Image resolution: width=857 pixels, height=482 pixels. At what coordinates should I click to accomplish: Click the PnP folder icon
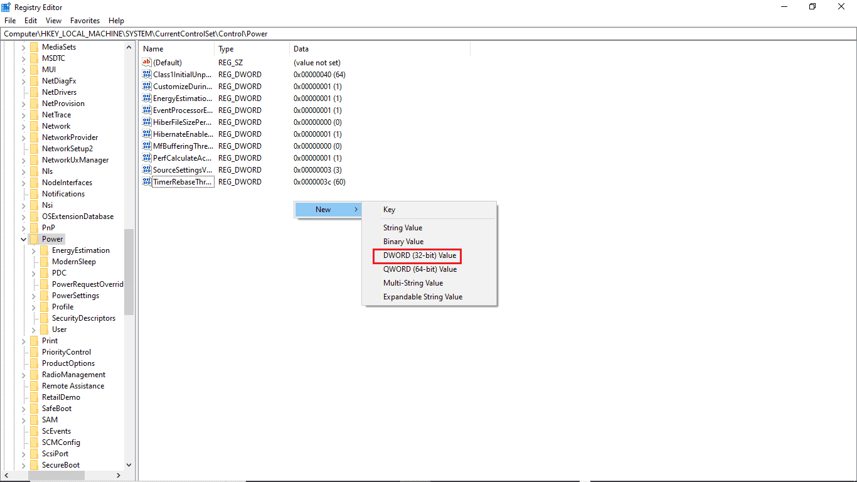click(34, 228)
